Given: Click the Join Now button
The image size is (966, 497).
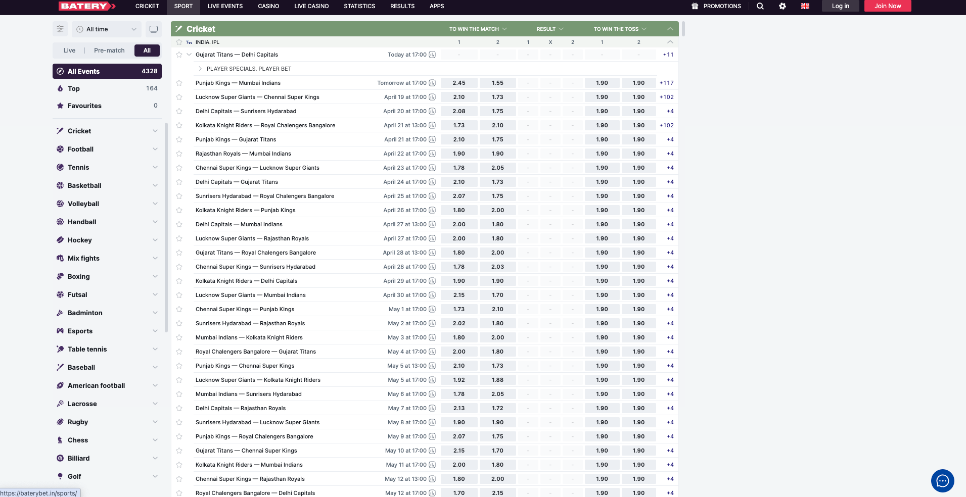Looking at the screenshot, I should (x=887, y=6).
